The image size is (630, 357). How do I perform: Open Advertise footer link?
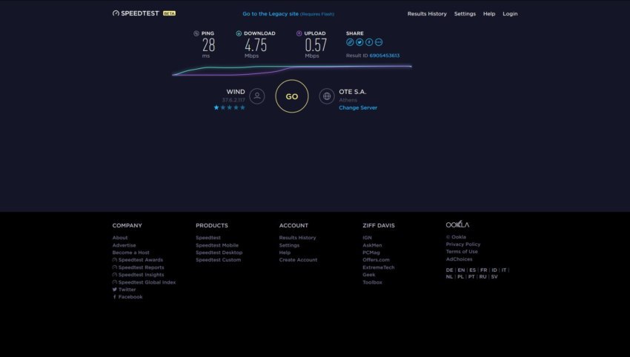[125, 245]
